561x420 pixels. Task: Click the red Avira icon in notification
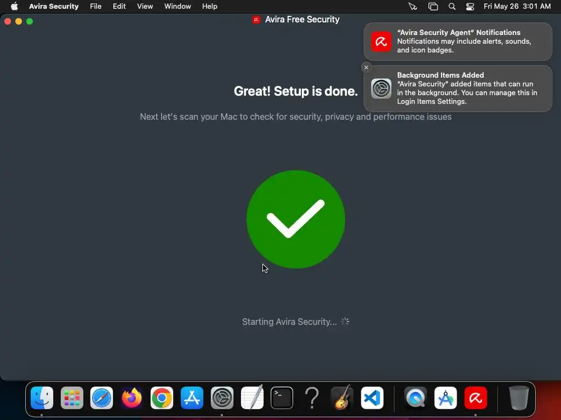(x=381, y=42)
